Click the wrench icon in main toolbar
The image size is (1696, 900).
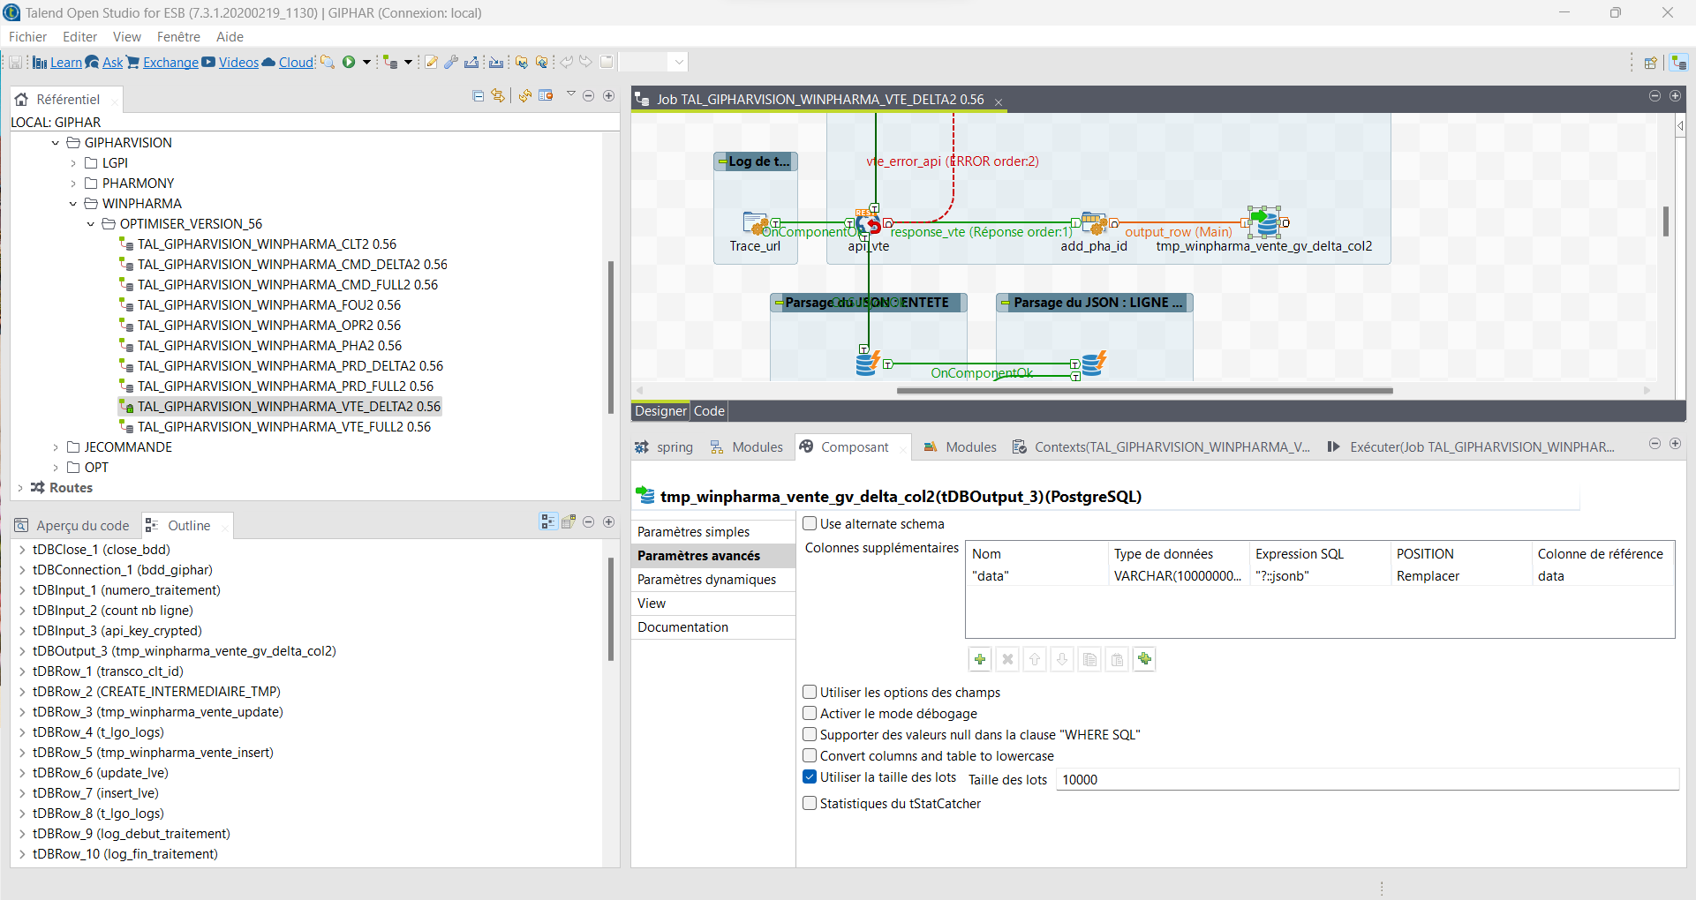pyautogui.click(x=451, y=62)
